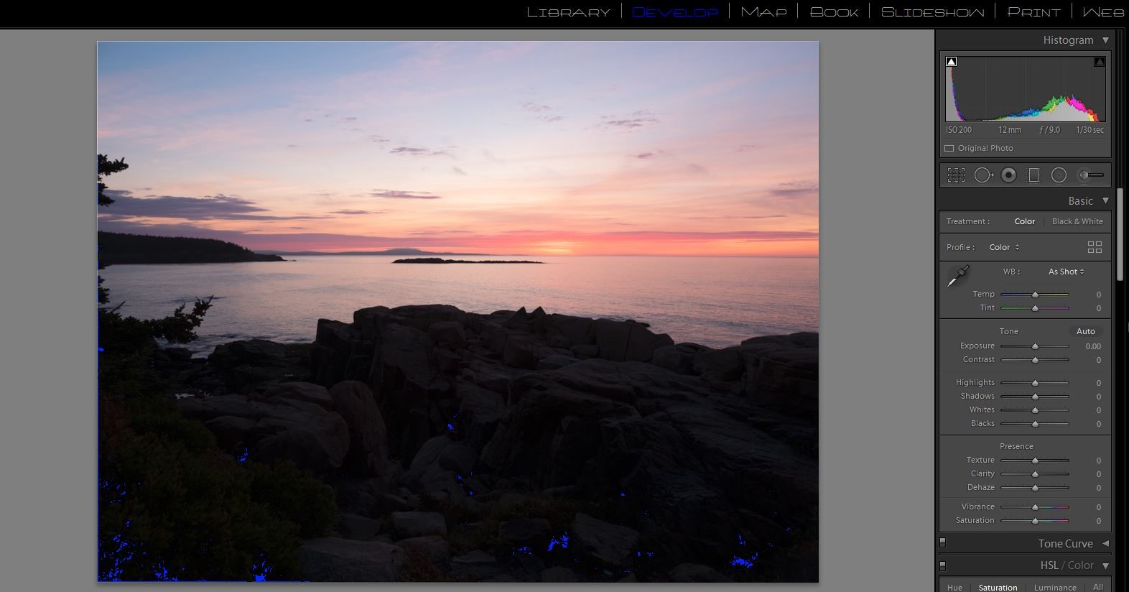
Task: Select the Spot Removal tool
Action: click(982, 175)
